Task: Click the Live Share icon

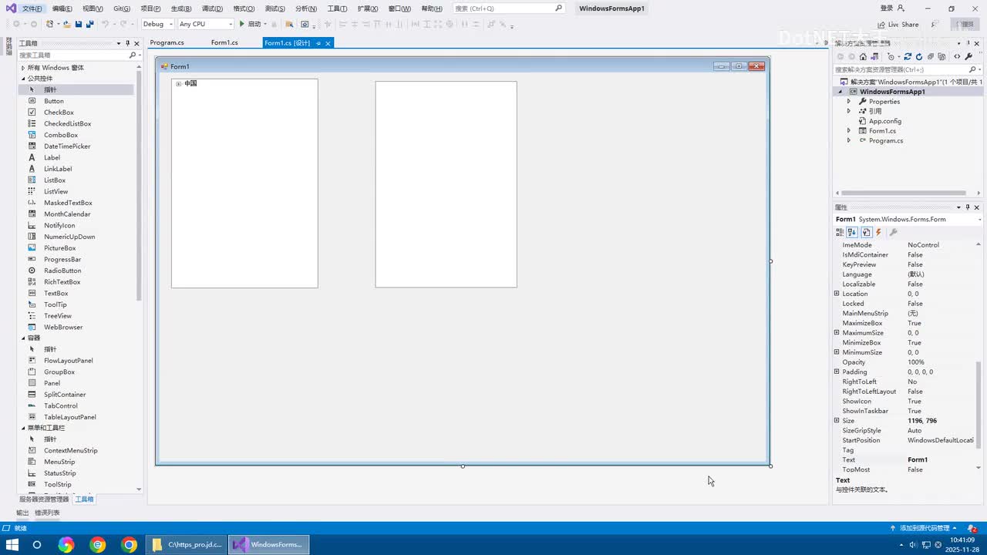Action: pos(882,25)
